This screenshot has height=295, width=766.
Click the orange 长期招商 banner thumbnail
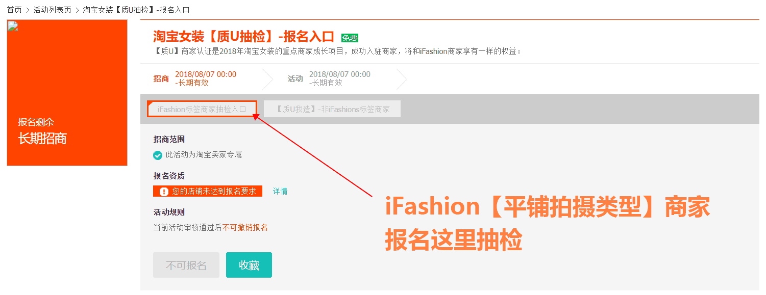click(67, 93)
